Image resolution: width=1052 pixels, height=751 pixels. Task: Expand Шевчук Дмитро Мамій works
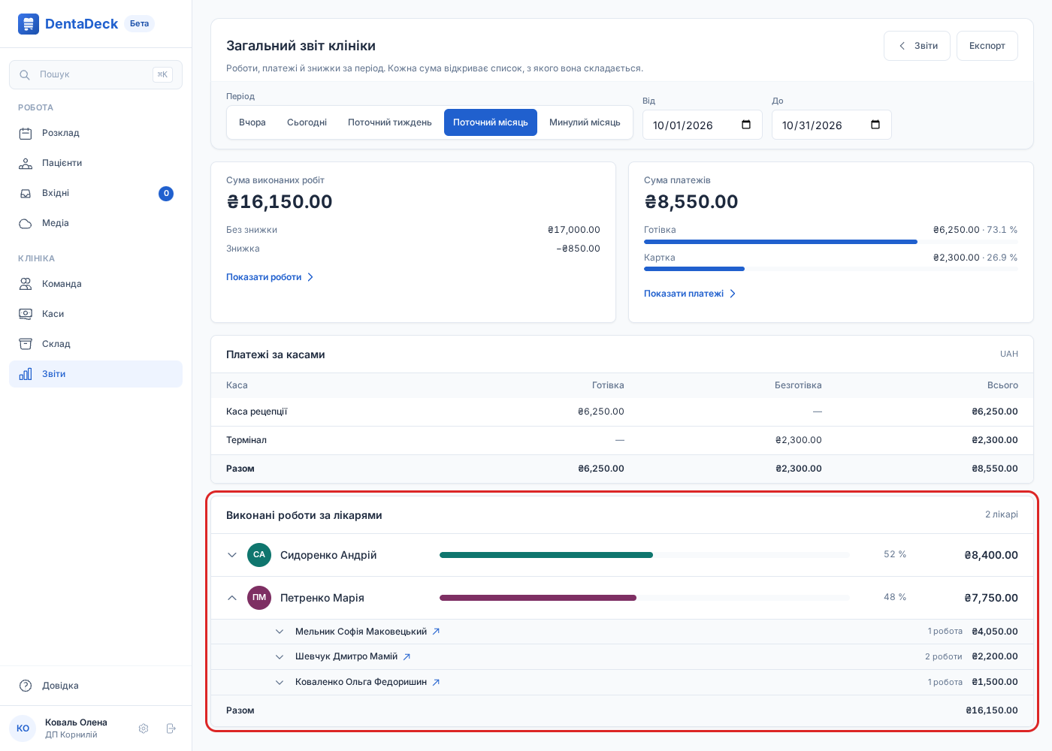click(x=280, y=657)
